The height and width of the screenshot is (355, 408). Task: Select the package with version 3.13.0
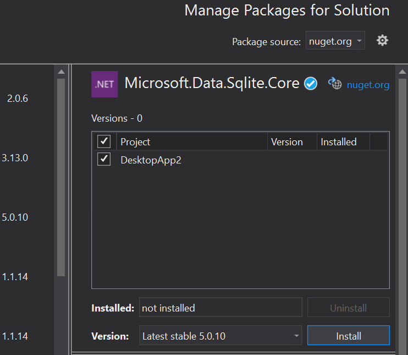pyautogui.click(x=15, y=158)
